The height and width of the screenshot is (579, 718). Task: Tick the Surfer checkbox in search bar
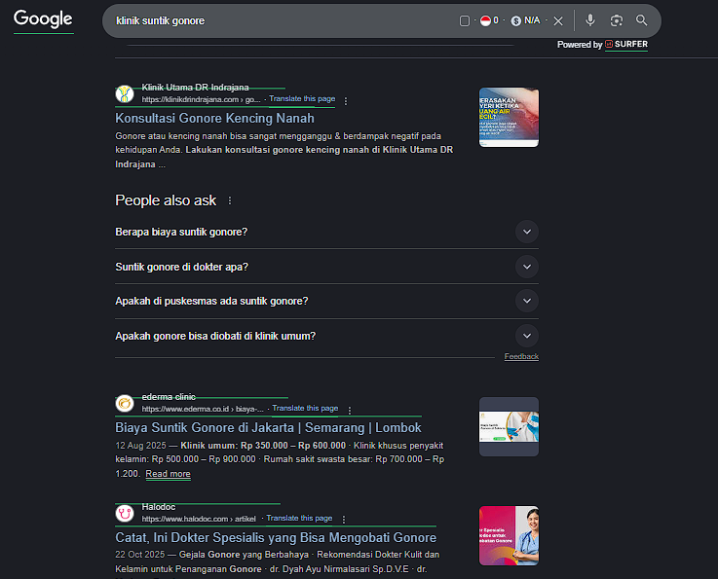pyautogui.click(x=465, y=20)
